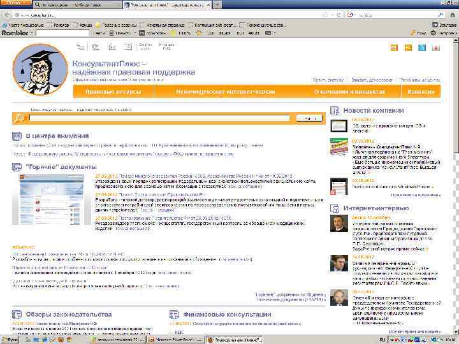Bookmark page with the star icon
This screenshot has height=344, width=459.
tap(326, 15)
